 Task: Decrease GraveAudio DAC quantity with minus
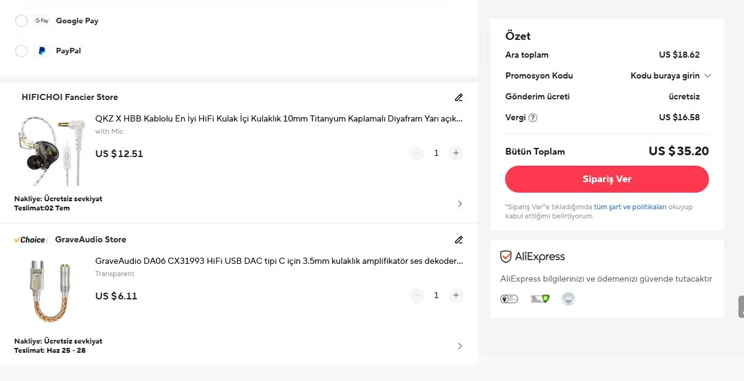coord(417,296)
